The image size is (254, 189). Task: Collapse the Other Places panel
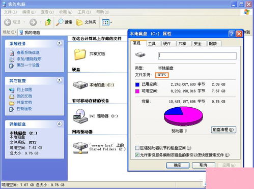click(x=59, y=80)
